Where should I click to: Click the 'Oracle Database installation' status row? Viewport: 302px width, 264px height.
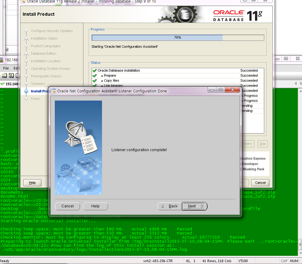pyautogui.click(x=178, y=71)
